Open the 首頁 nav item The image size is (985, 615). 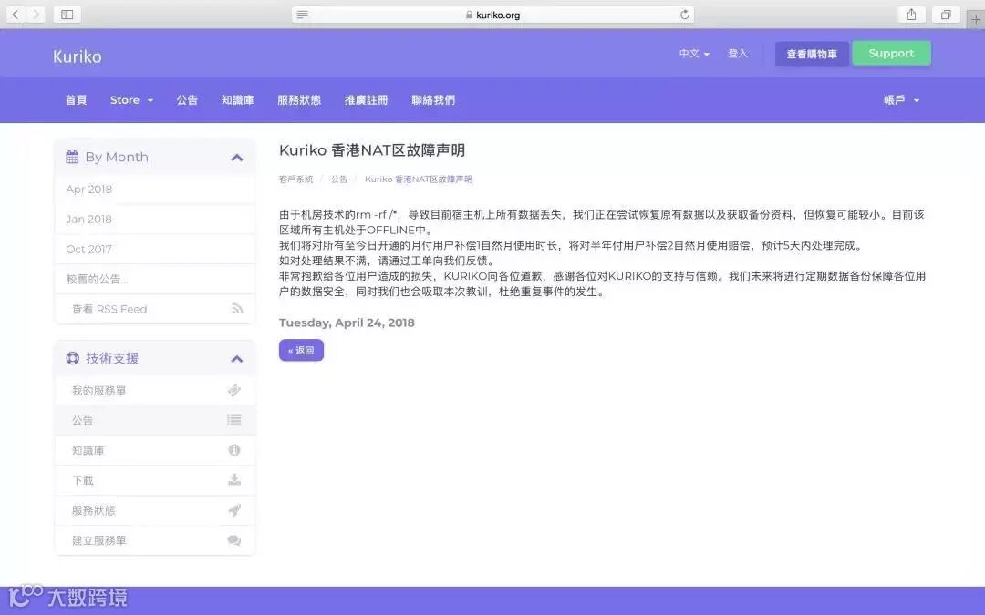76,100
